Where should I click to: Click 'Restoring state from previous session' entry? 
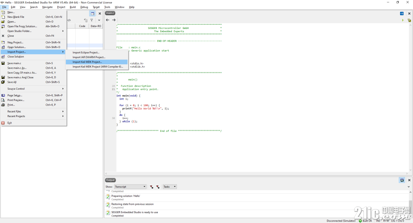tap(132, 204)
